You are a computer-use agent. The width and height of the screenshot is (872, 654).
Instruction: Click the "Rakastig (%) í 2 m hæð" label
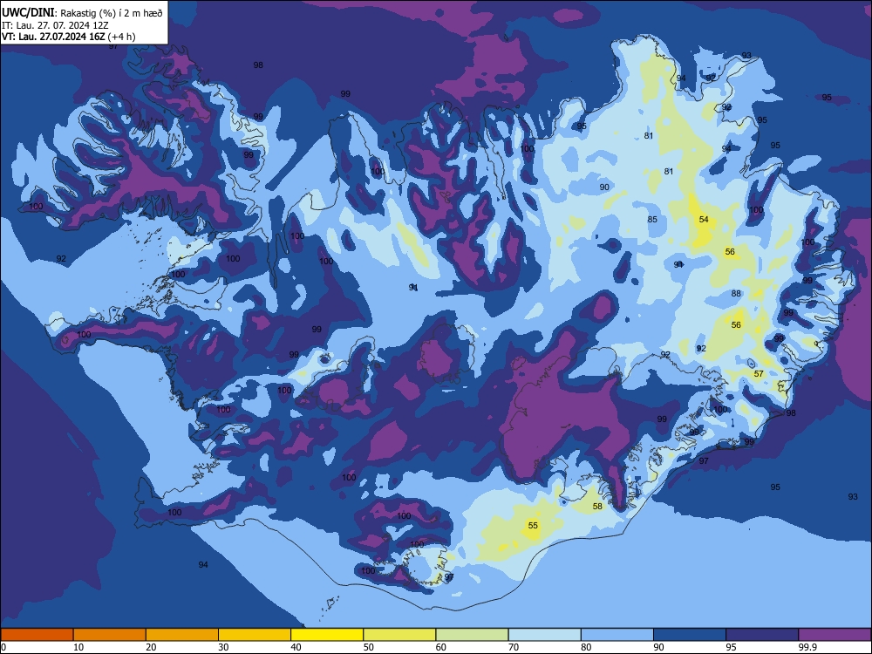tap(112, 13)
